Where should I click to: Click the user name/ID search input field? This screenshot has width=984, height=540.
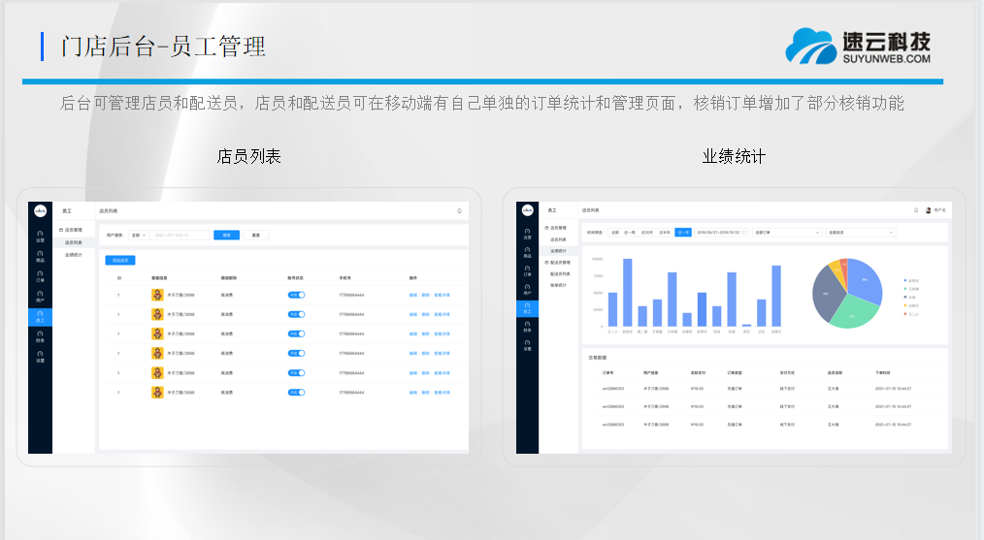180,235
